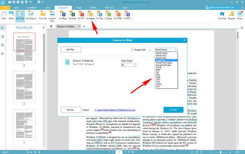Switch to the PROTECT tab
The width and height of the screenshot is (245, 154).
[109, 8]
